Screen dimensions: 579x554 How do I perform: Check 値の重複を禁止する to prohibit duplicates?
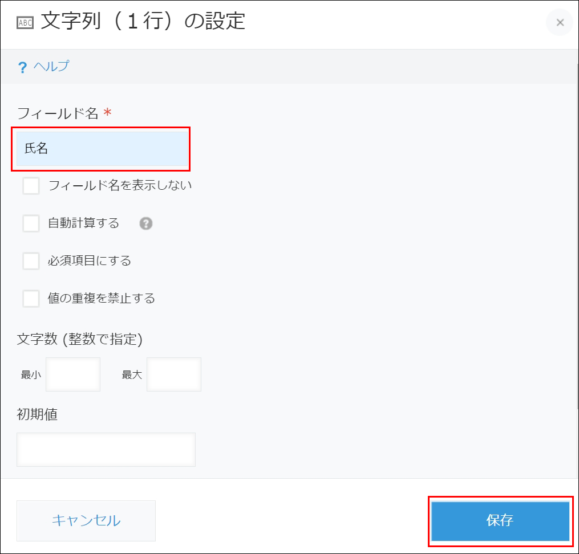[x=31, y=299]
